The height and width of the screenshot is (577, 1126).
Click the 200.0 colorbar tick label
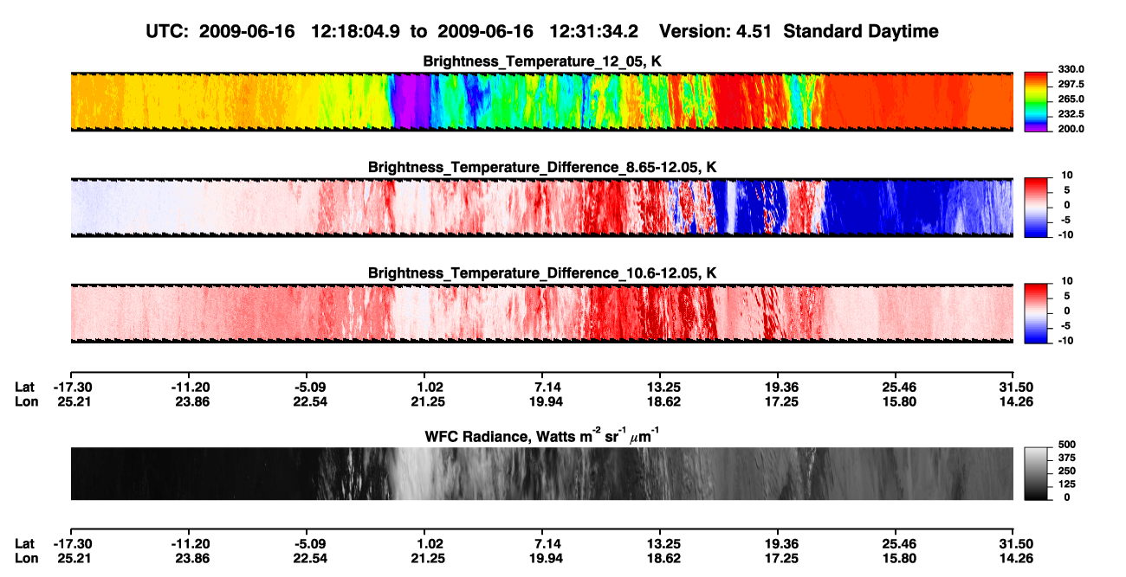tap(1069, 128)
